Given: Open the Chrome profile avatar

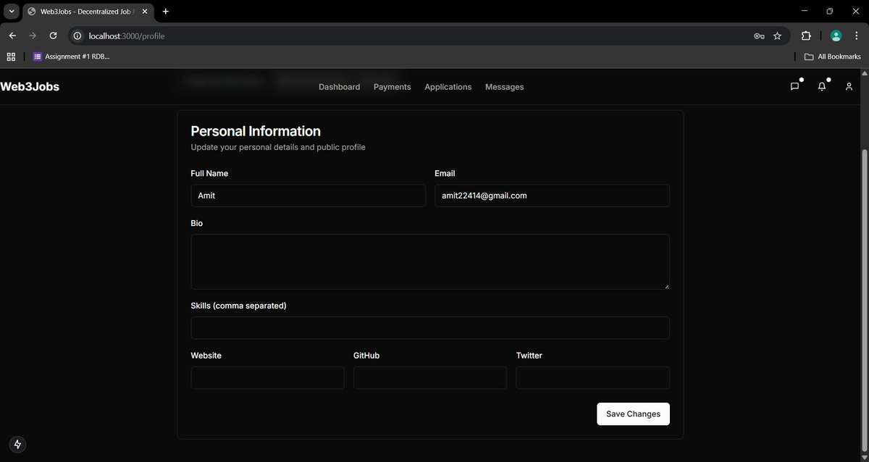Looking at the screenshot, I should (836, 35).
